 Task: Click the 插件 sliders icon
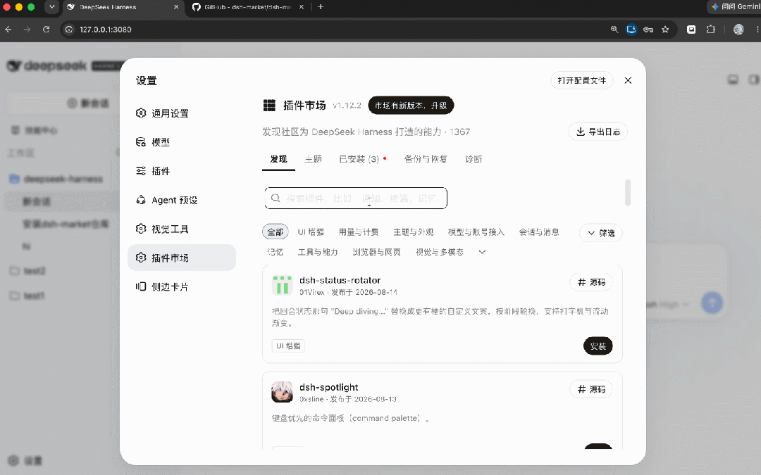click(141, 171)
